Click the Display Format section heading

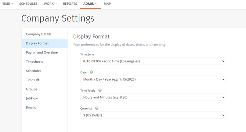(x=91, y=37)
